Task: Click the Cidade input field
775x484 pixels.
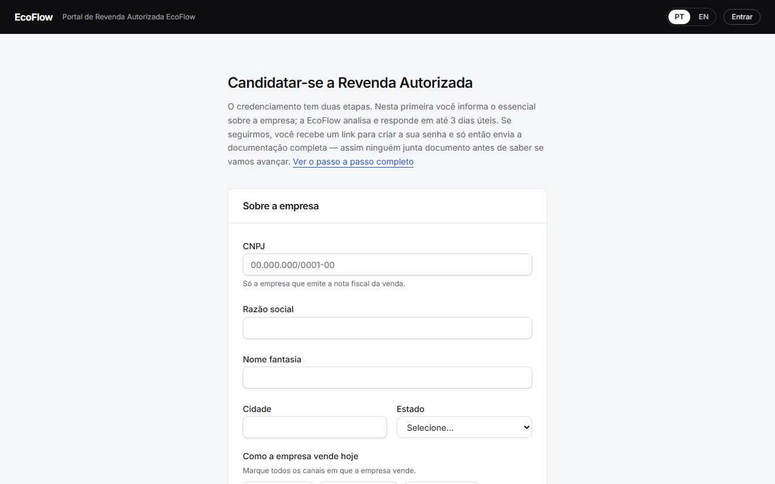Action: click(315, 427)
